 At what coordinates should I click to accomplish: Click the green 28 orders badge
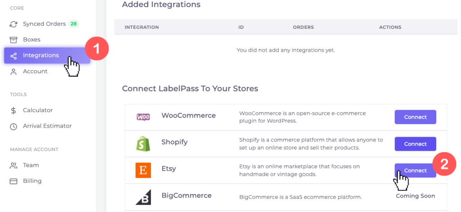[x=73, y=24]
